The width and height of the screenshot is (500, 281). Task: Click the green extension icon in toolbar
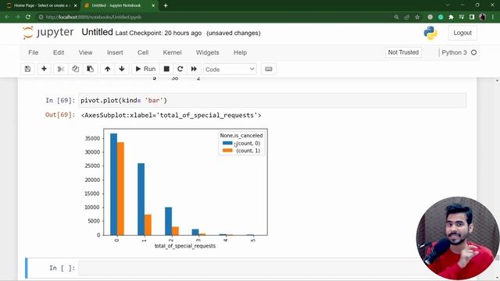point(441,17)
